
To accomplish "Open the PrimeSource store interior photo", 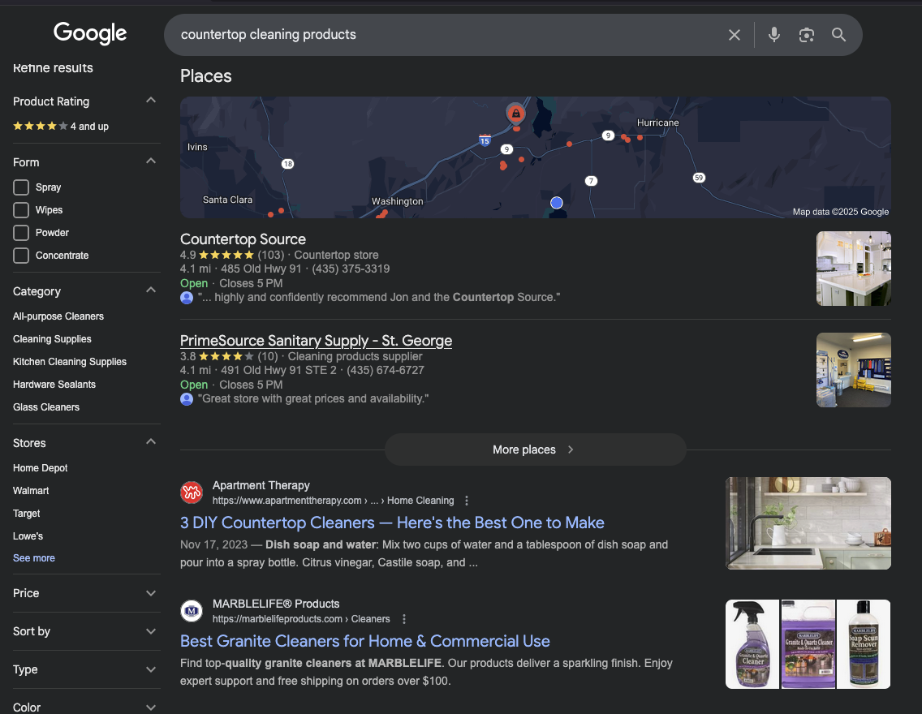I will pyautogui.click(x=853, y=370).
